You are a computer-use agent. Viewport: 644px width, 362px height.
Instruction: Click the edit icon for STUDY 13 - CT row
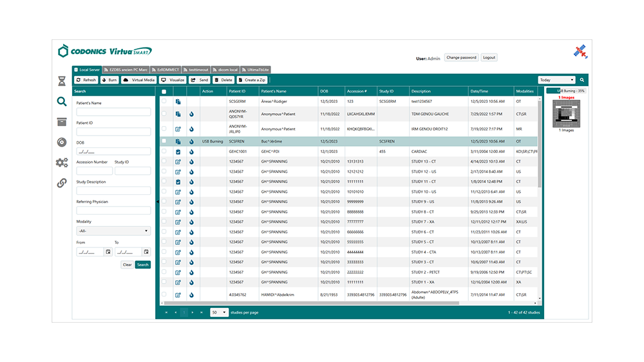click(x=178, y=161)
